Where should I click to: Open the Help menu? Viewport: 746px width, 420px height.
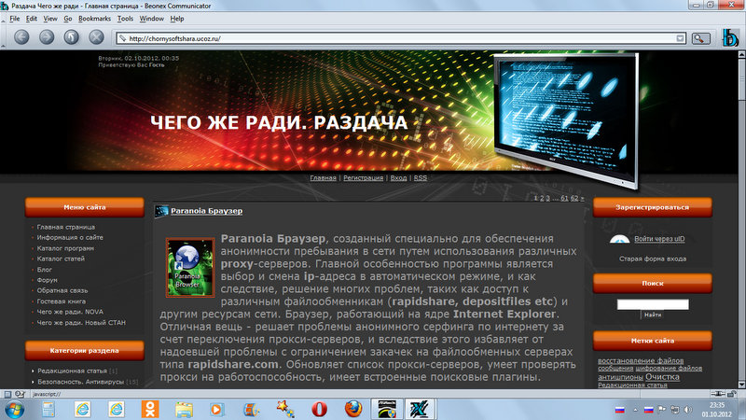coord(177,19)
